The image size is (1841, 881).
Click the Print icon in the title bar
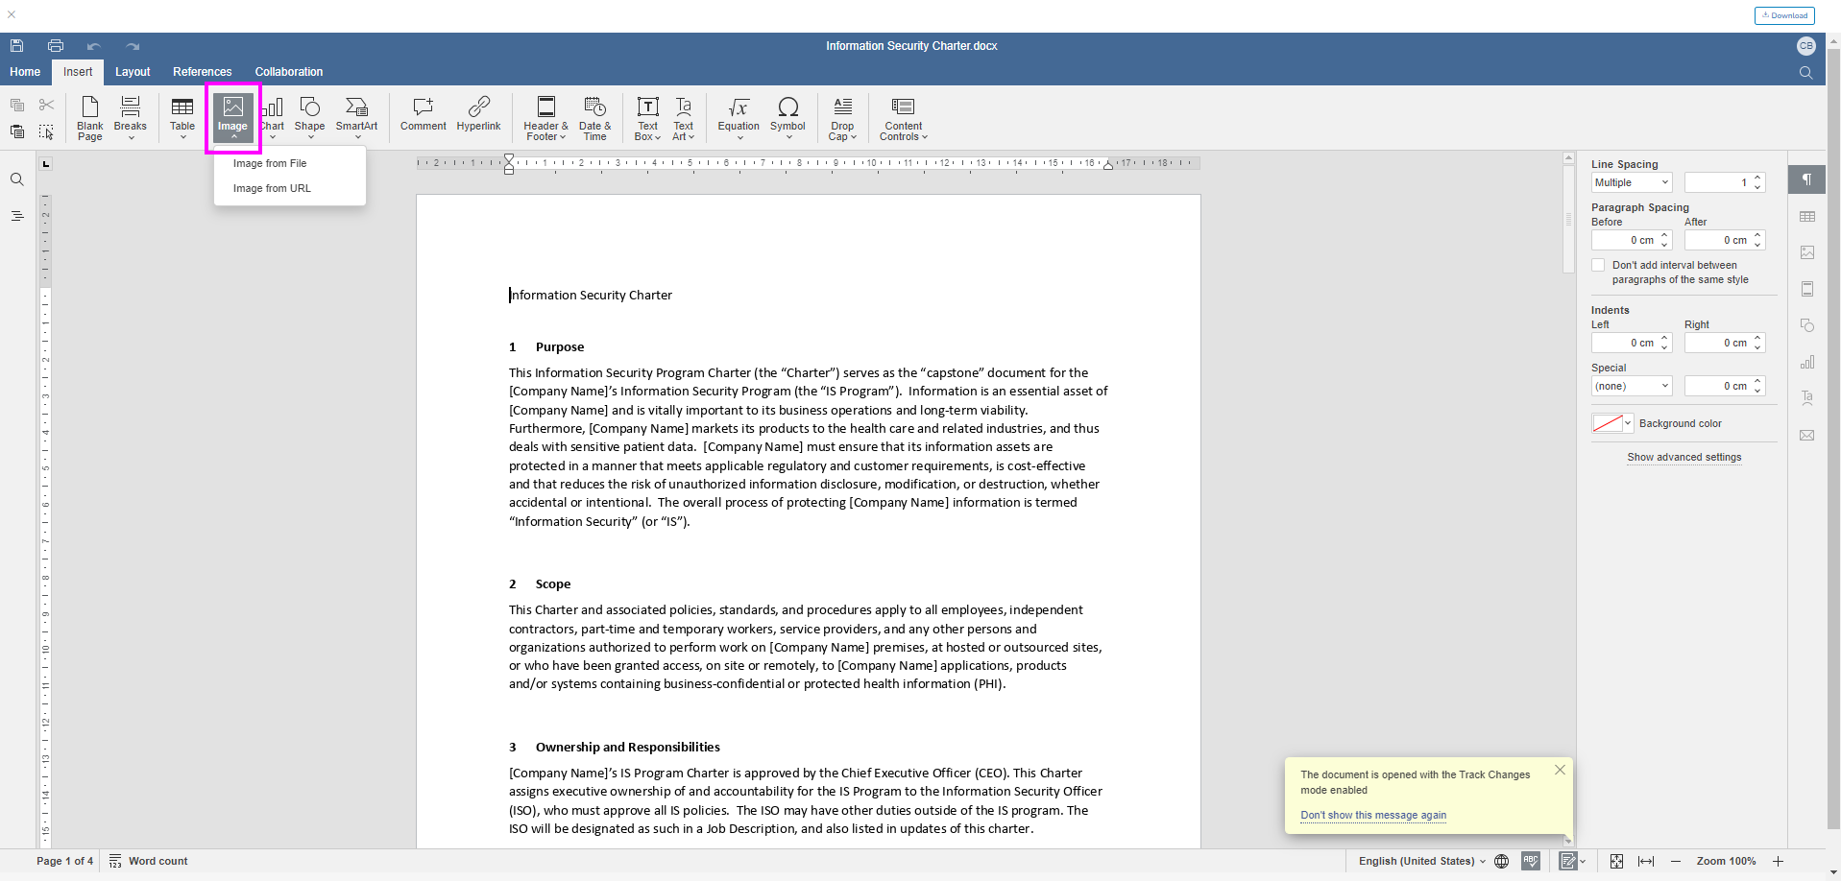tap(56, 45)
